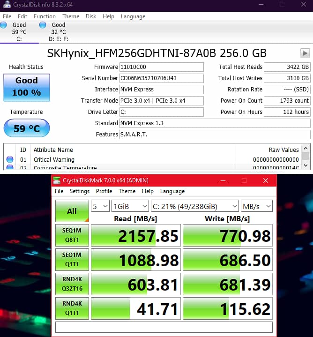Open the MB/s unit dropdown
The height and width of the screenshot is (337, 313).
pos(257,206)
